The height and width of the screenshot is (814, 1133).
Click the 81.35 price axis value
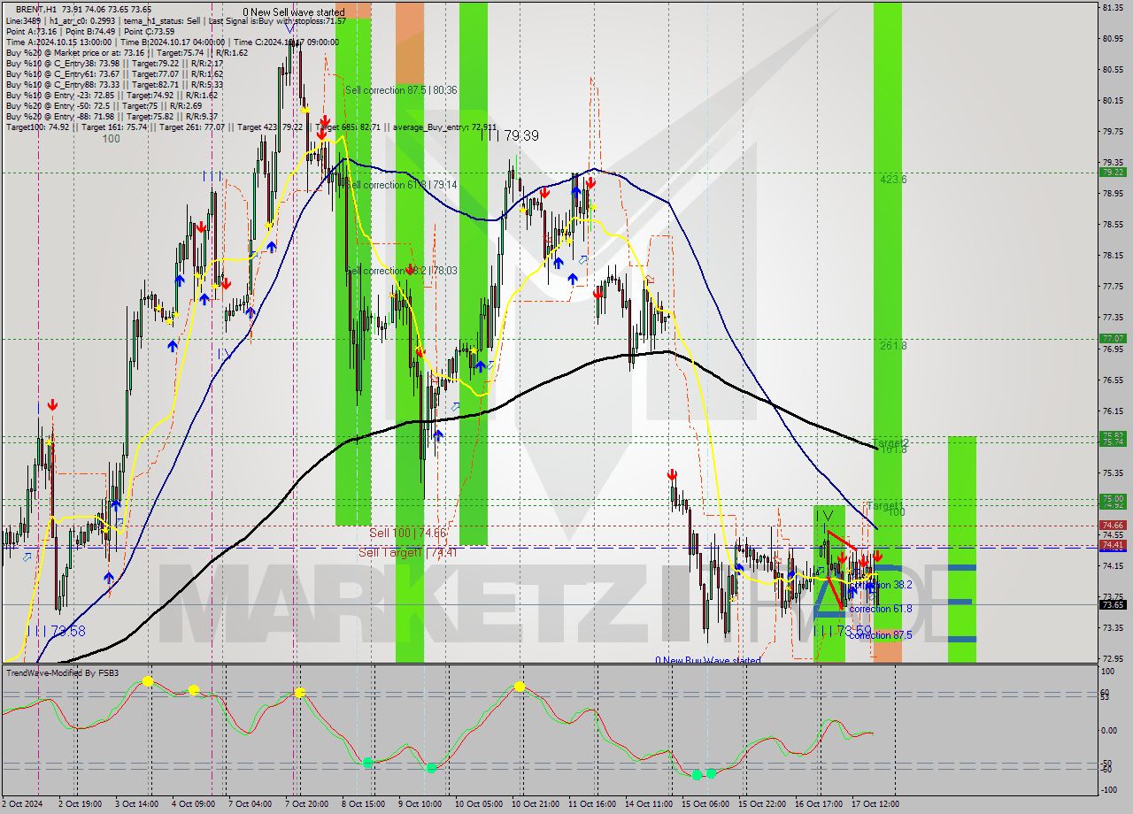pyautogui.click(x=1112, y=7)
